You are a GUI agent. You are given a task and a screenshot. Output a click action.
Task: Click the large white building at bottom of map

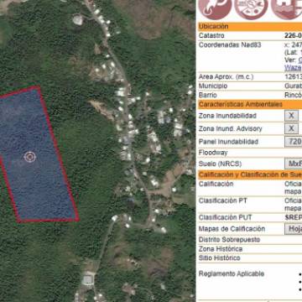click(x=88, y=279)
